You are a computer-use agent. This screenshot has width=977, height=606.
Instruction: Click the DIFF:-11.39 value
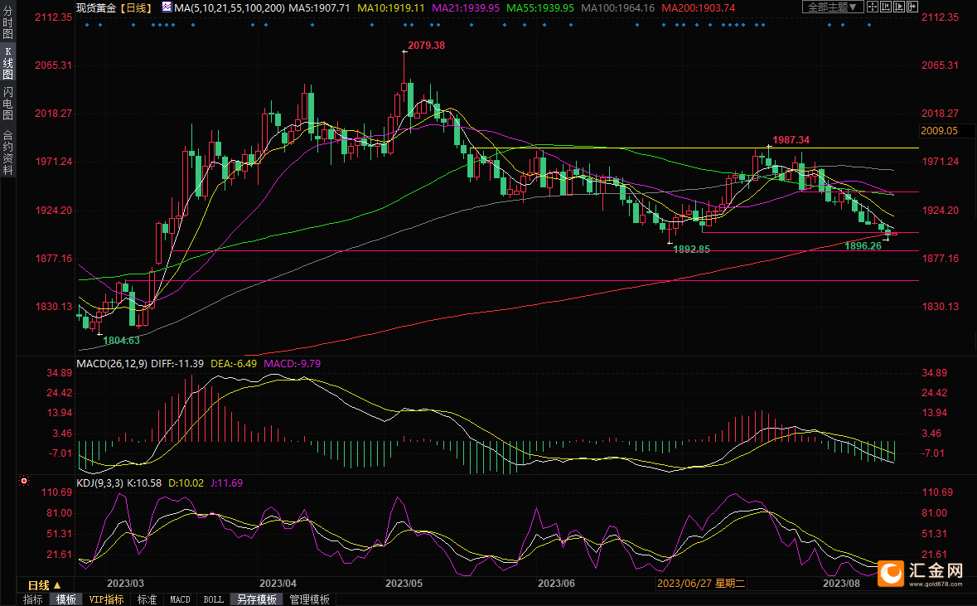[x=177, y=363]
